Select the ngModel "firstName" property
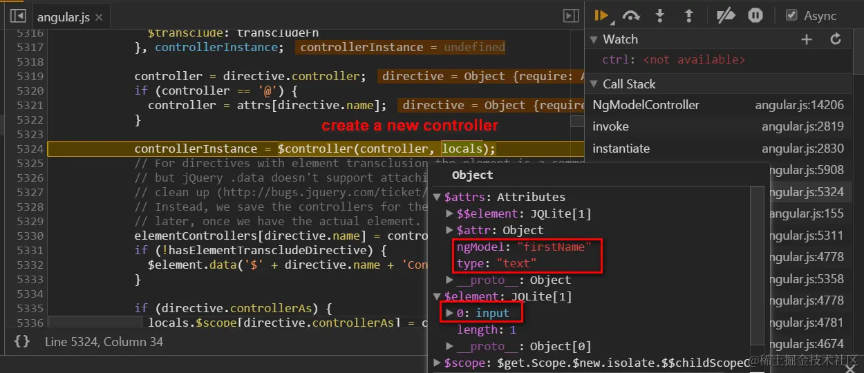 point(524,247)
